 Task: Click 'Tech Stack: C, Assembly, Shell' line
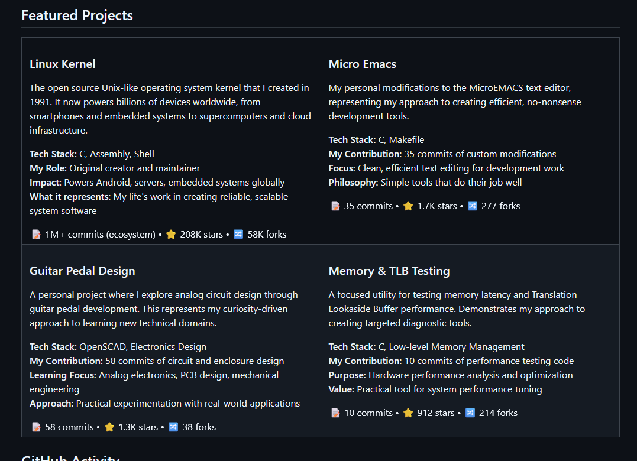click(92, 154)
